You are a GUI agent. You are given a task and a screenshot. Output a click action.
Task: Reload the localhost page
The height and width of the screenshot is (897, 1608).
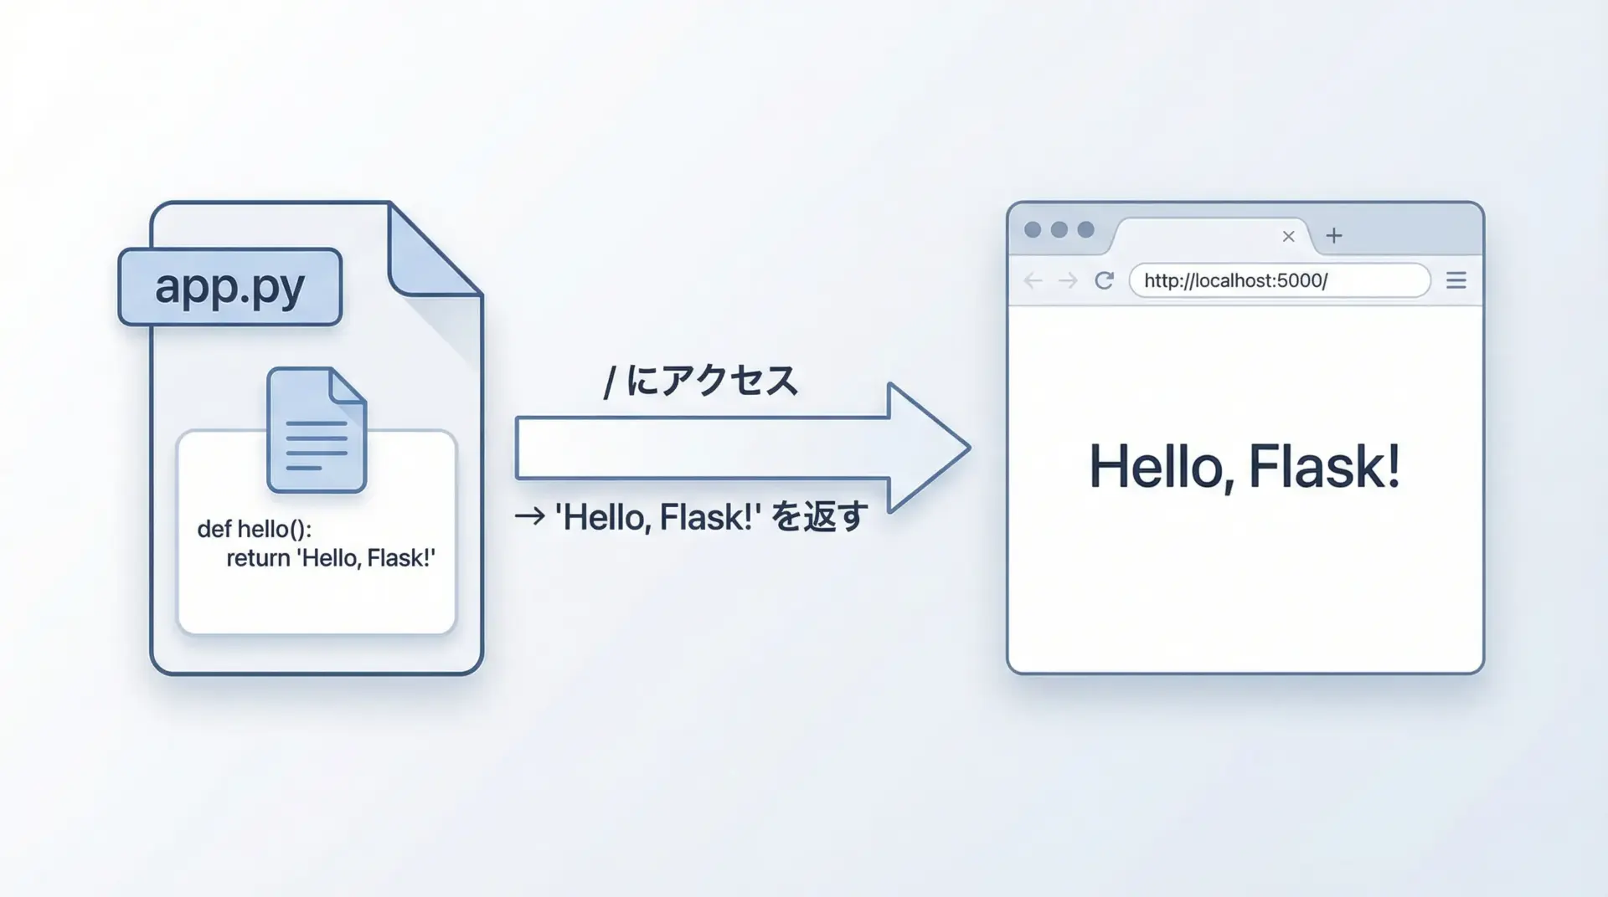(x=1105, y=280)
